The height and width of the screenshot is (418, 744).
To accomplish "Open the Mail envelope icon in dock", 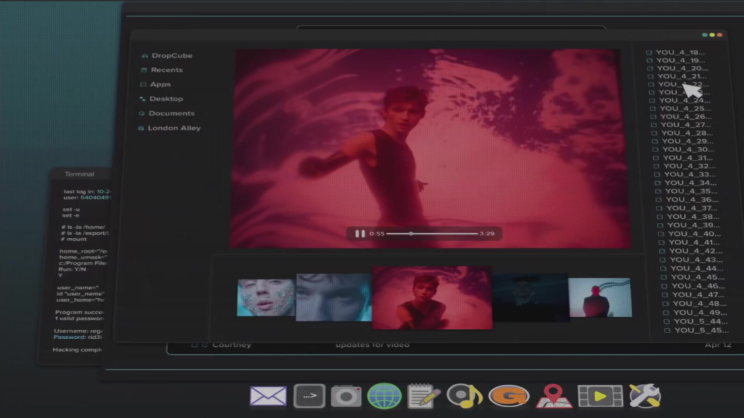I will pyautogui.click(x=268, y=396).
